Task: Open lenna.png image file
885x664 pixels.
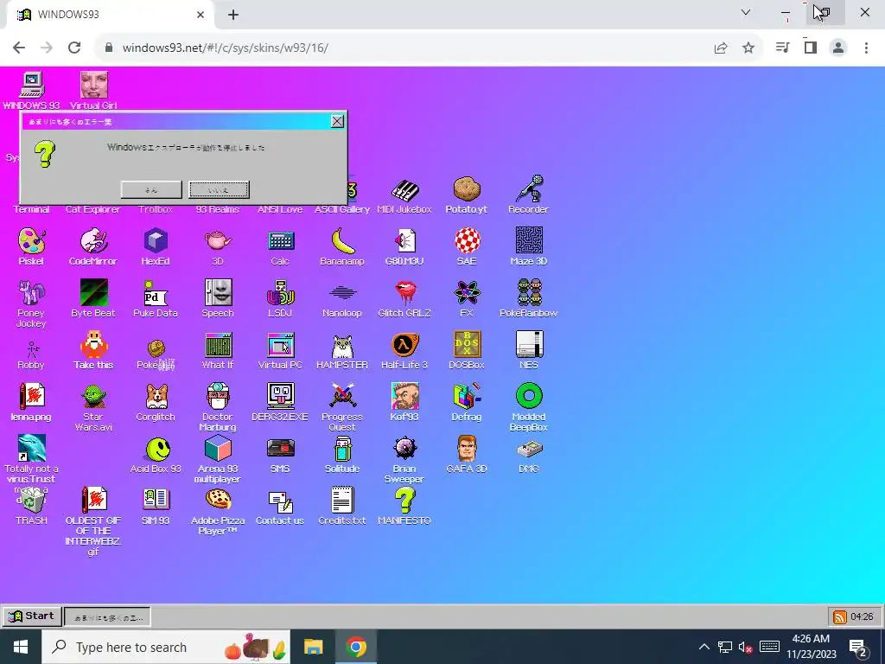Action: [x=32, y=397]
